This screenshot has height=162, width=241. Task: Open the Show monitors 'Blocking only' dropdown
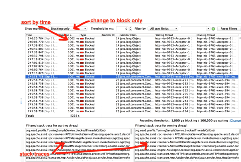(x=68, y=29)
